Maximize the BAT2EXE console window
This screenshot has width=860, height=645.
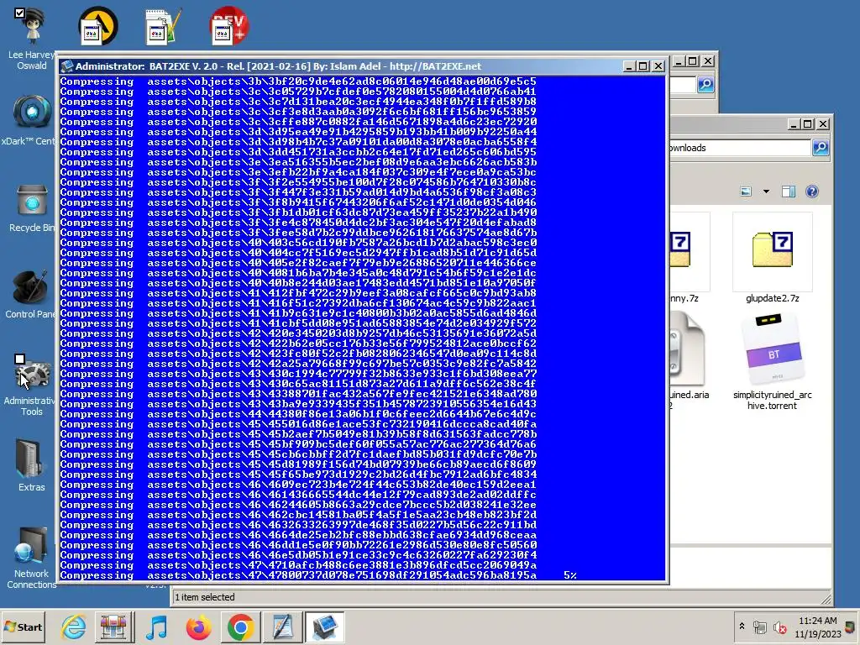coord(643,66)
